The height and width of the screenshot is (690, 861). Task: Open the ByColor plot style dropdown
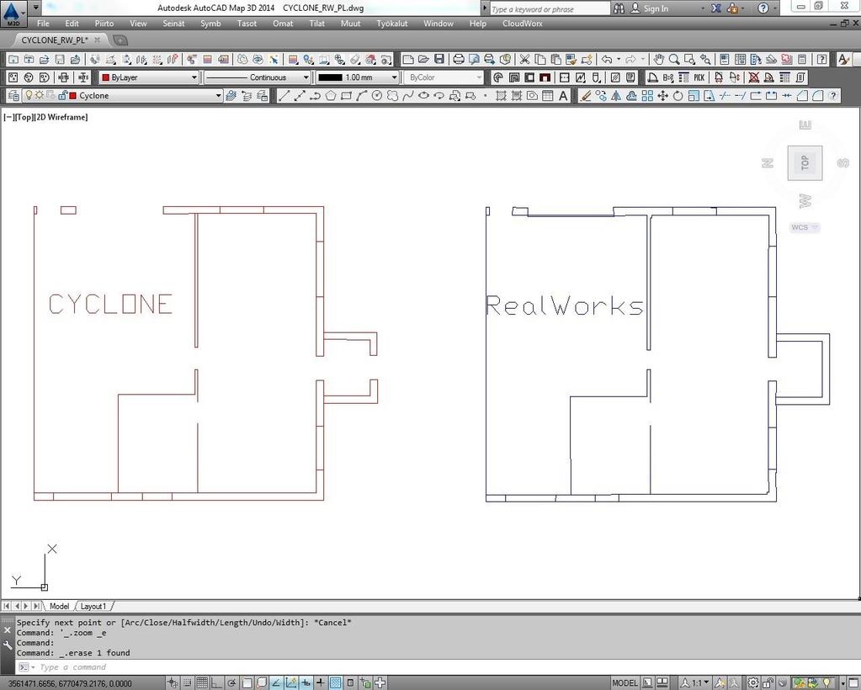444,77
